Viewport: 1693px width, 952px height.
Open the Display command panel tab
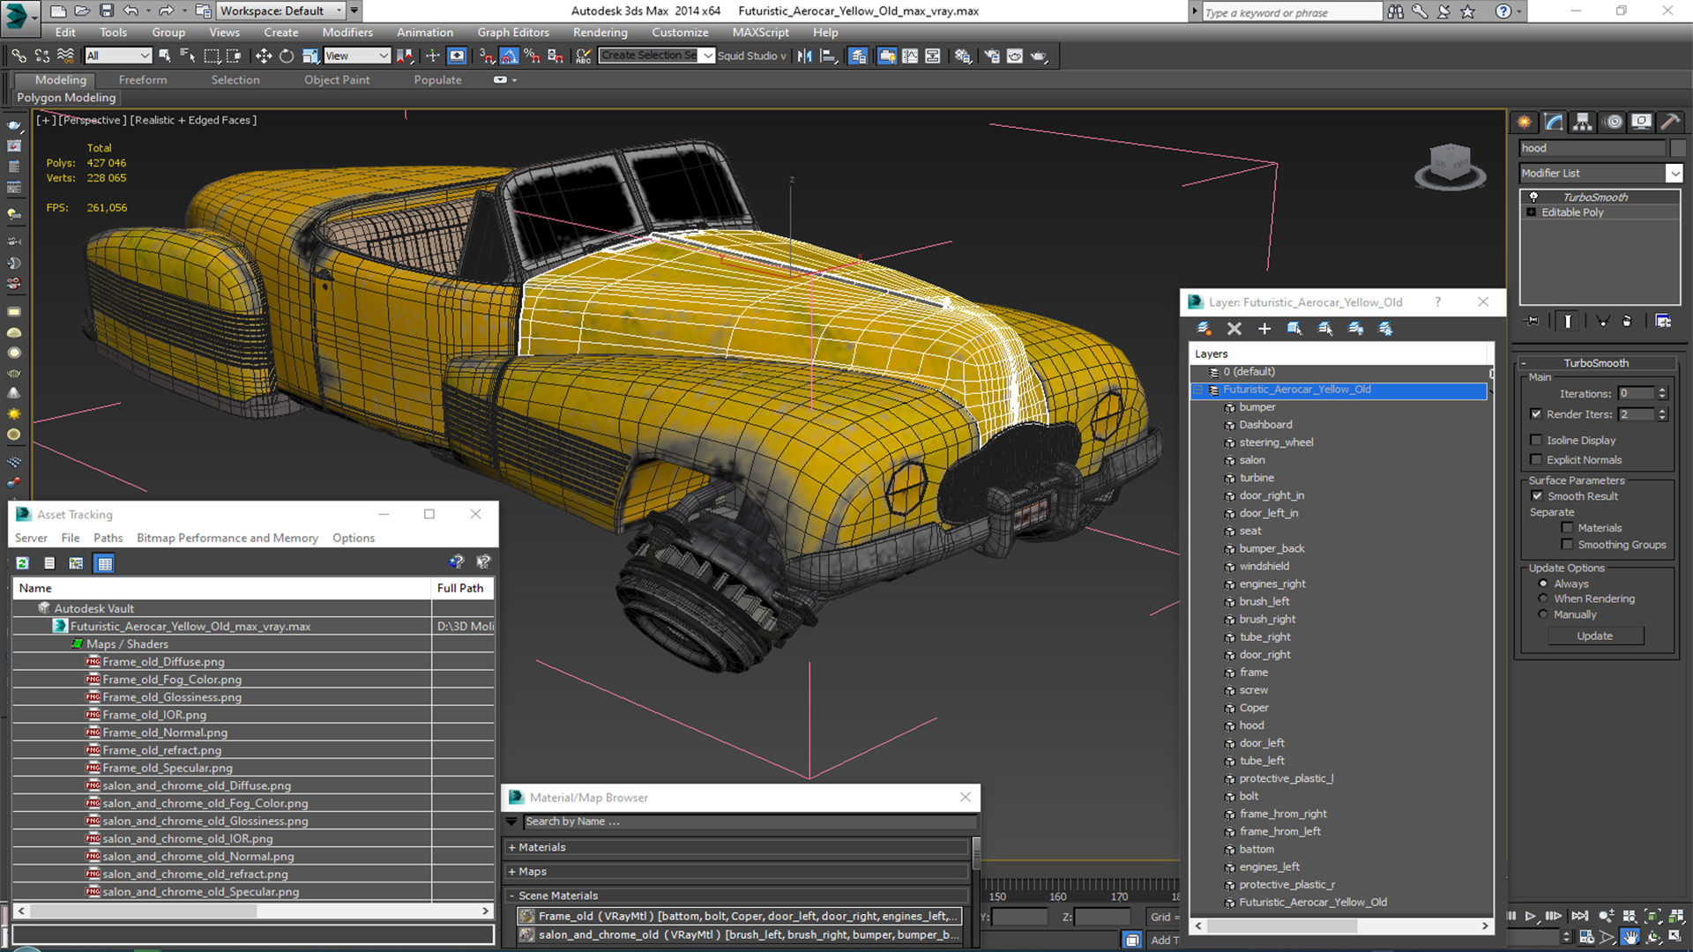1641,122
